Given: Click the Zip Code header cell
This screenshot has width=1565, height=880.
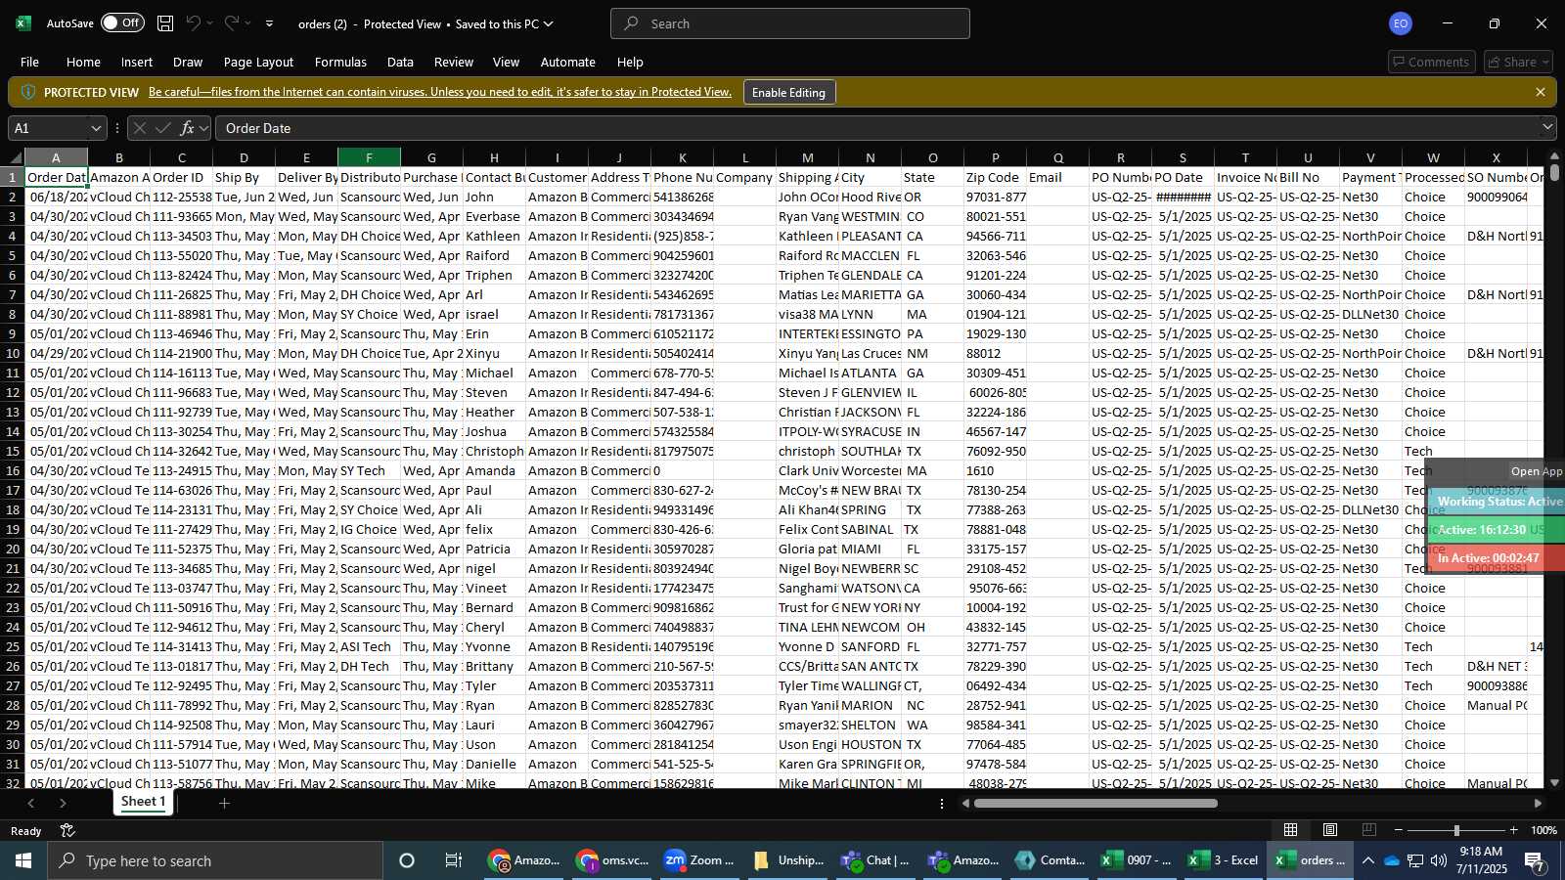Looking at the screenshot, I should click(x=995, y=177).
